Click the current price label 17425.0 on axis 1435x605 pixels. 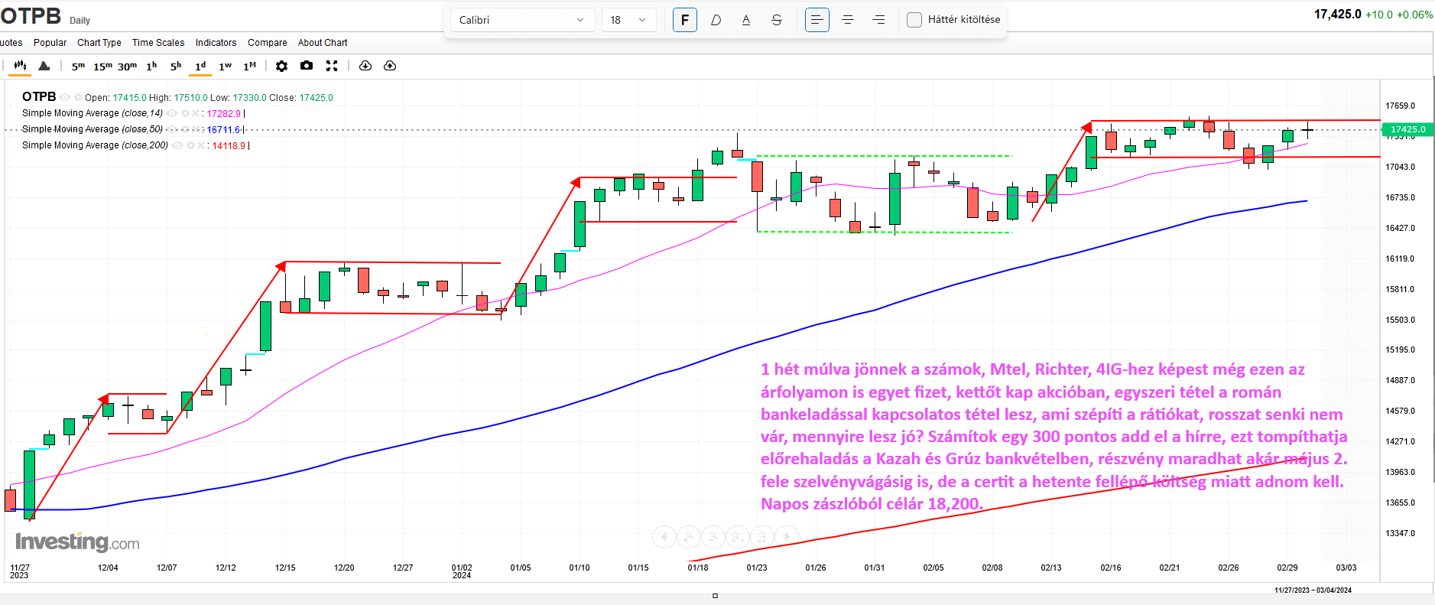[x=1407, y=129]
